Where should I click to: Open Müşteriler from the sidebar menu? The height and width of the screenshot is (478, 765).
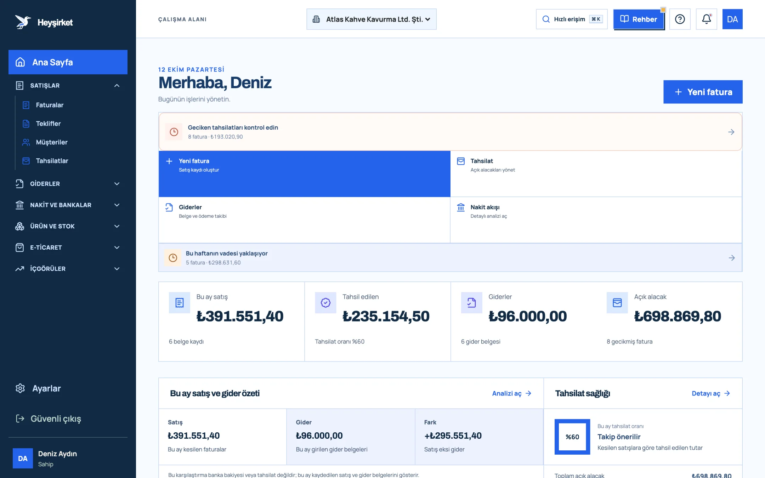(52, 142)
